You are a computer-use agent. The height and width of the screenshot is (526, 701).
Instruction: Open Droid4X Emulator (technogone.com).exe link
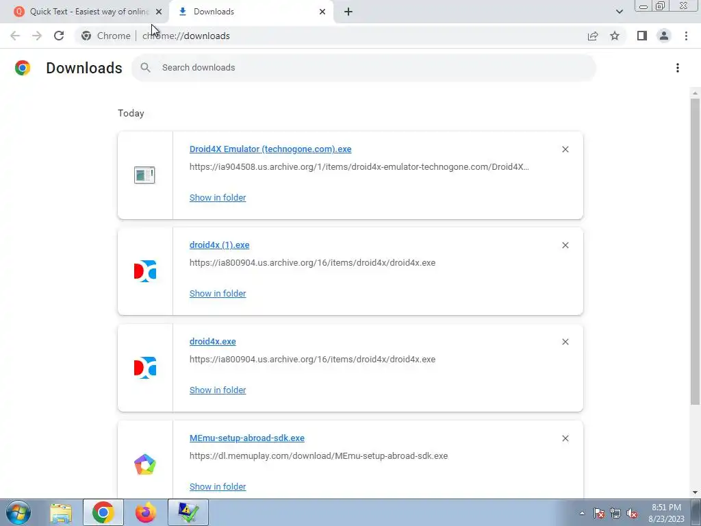pyautogui.click(x=270, y=149)
